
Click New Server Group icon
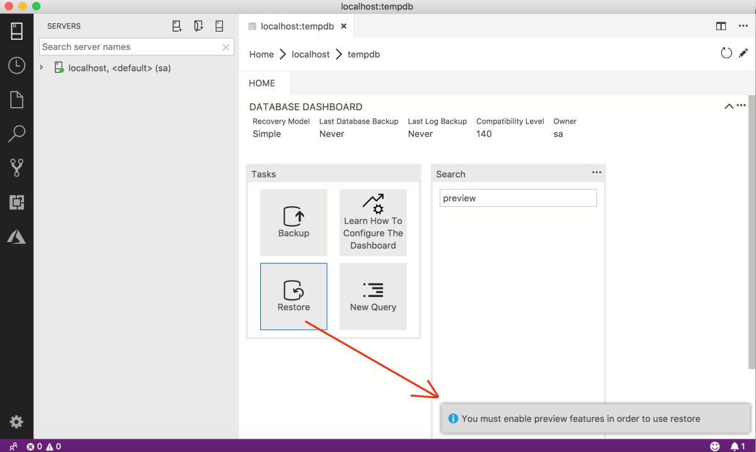coord(198,26)
